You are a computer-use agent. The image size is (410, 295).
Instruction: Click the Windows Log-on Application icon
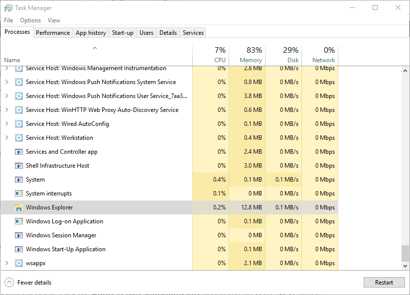point(19,221)
